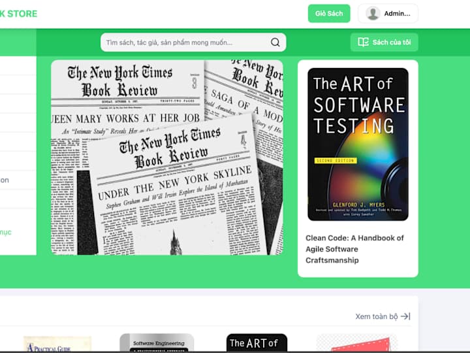Open the Software Engineering book thumbnail
Image resolution: width=470 pixels, height=353 pixels.
point(157,343)
